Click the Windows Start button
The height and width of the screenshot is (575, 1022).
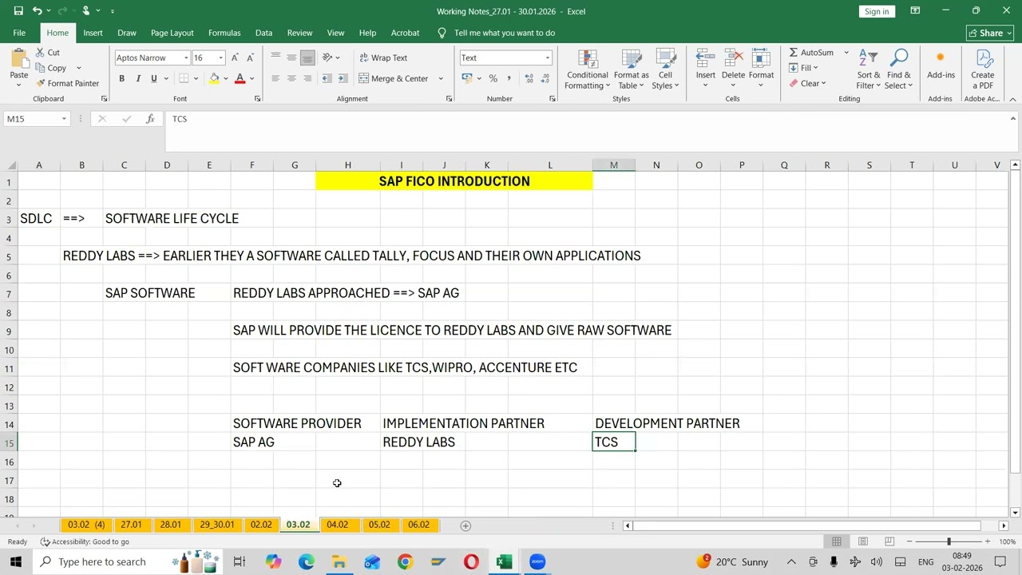[16, 562]
